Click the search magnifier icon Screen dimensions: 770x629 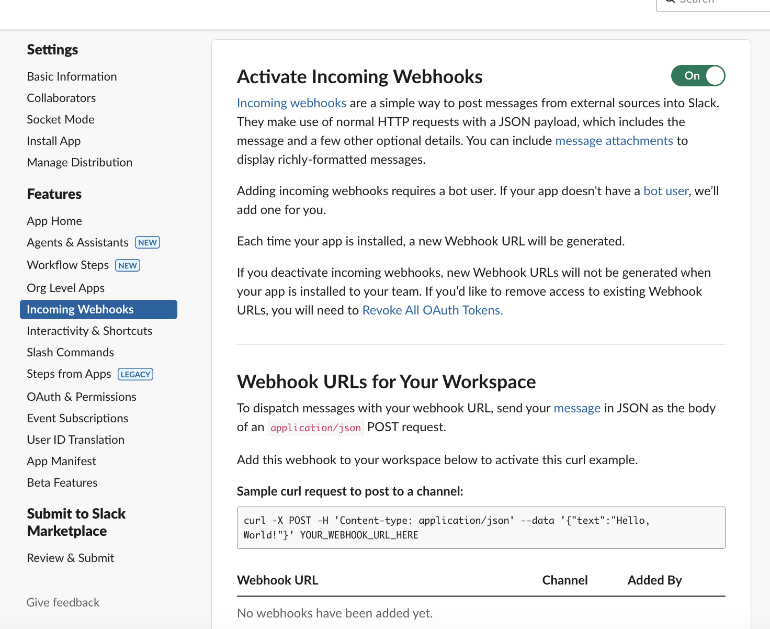[670, 1]
